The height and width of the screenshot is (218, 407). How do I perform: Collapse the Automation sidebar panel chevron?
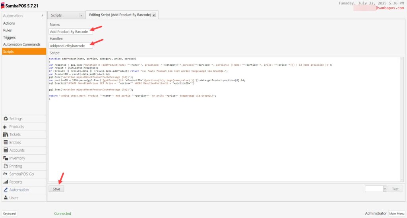[42, 15]
